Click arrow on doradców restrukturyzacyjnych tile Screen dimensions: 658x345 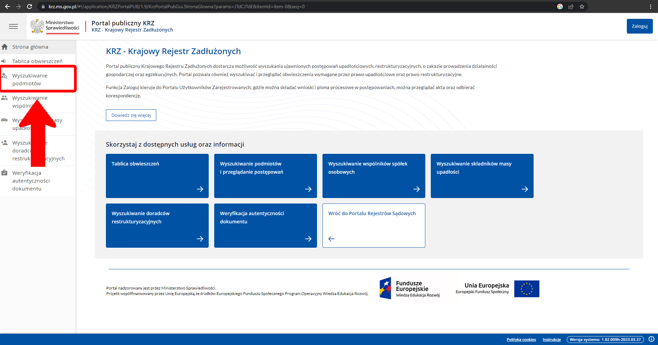200,239
